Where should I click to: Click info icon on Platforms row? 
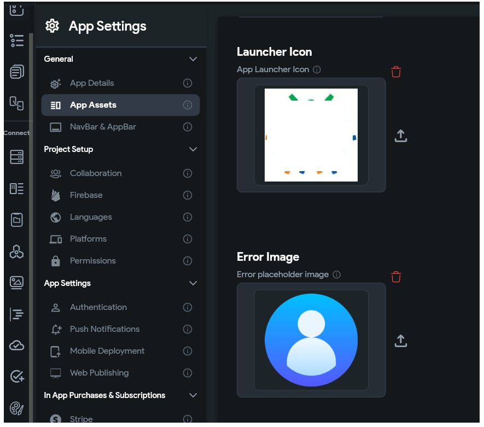[x=188, y=239]
